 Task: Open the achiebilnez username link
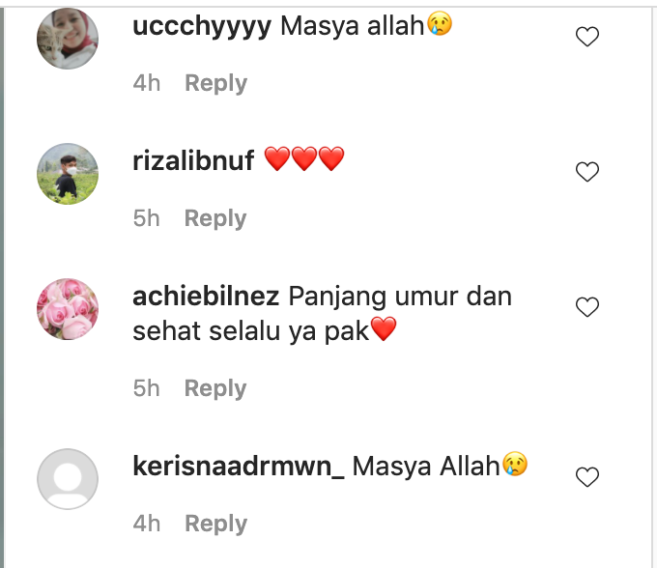pyautogui.click(x=206, y=297)
